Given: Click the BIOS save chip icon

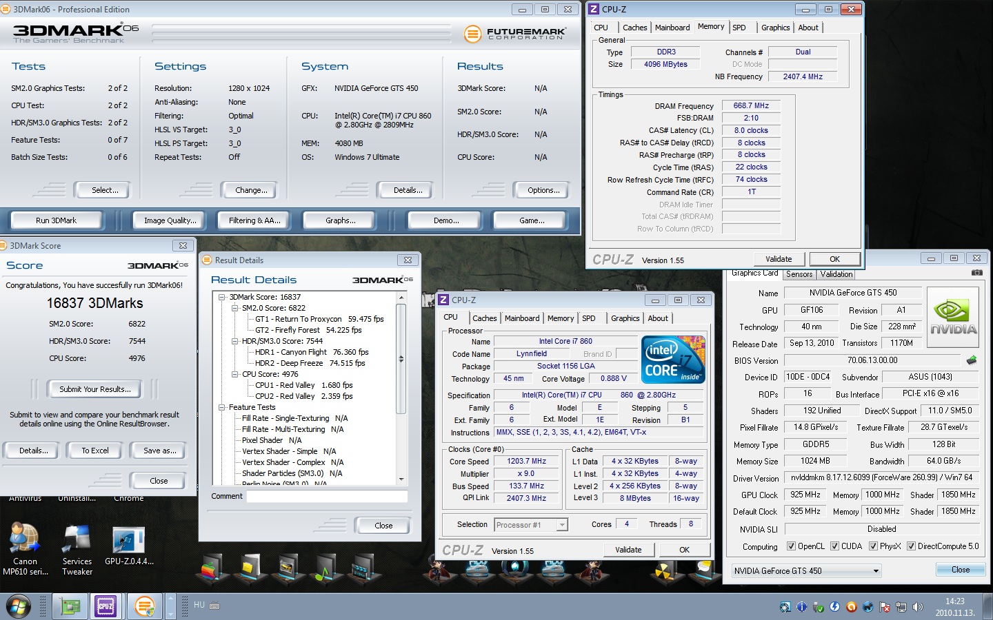Looking at the screenshot, I should pos(972,360).
